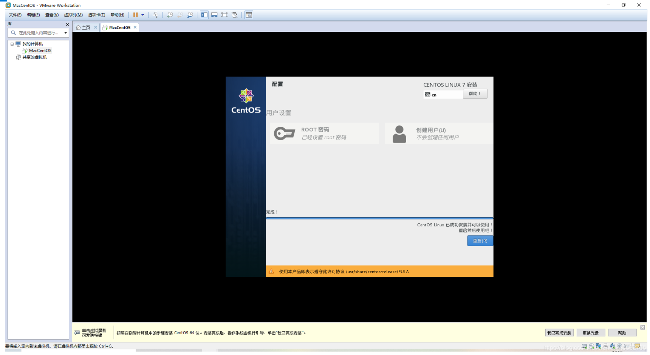Open the 选项卡(T) menu
This screenshot has width=650, height=355.
(96, 15)
